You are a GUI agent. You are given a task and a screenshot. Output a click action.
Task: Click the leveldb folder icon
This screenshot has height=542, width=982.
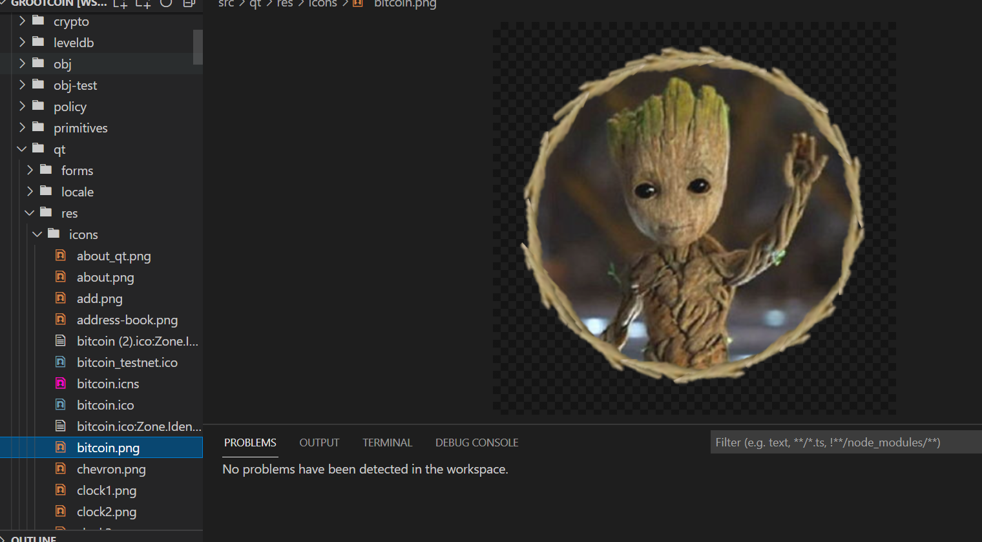(x=38, y=42)
